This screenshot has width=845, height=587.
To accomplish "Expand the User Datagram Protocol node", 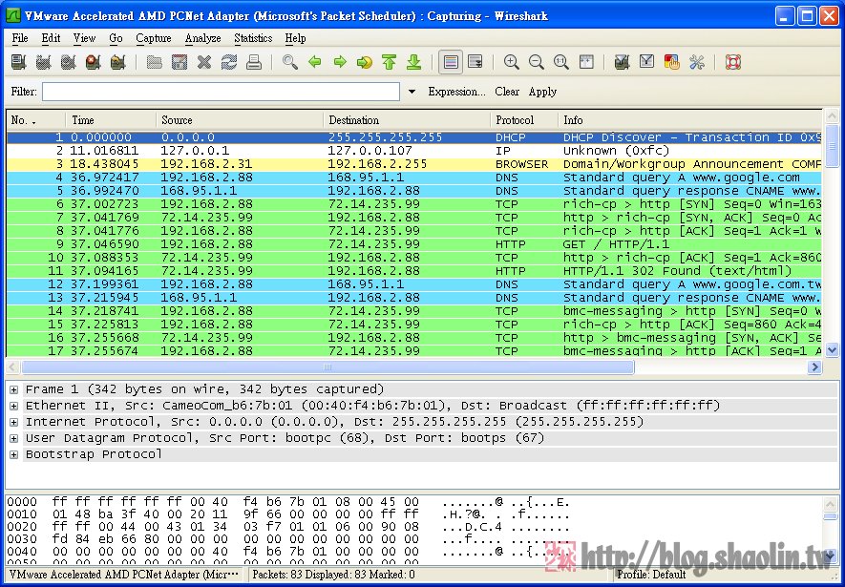I will pyautogui.click(x=13, y=438).
